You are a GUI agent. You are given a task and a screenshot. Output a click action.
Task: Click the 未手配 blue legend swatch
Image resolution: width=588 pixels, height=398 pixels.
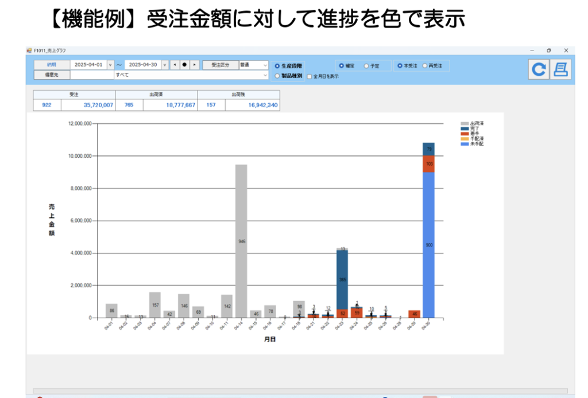pos(465,143)
